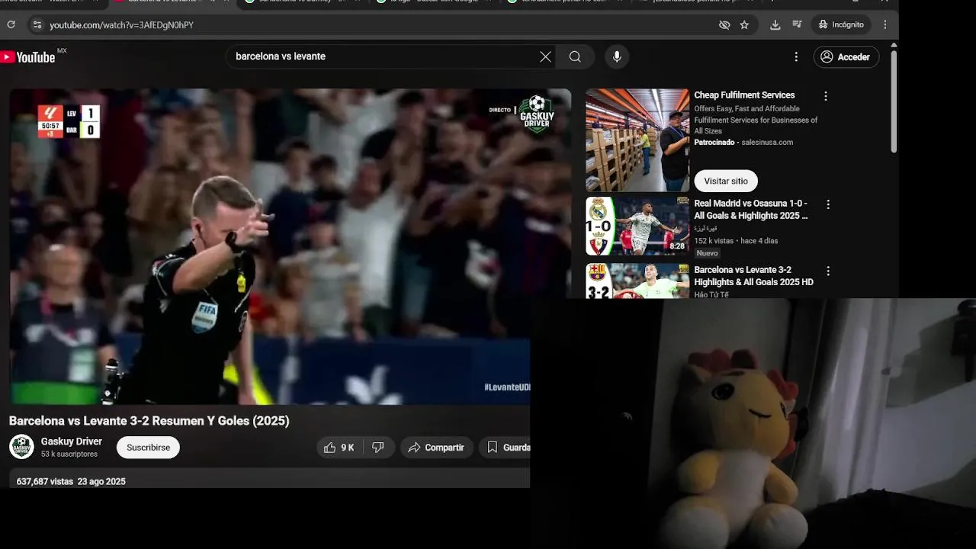Share the video with Compartir
Screen dimensions: 976x549
(x=436, y=448)
